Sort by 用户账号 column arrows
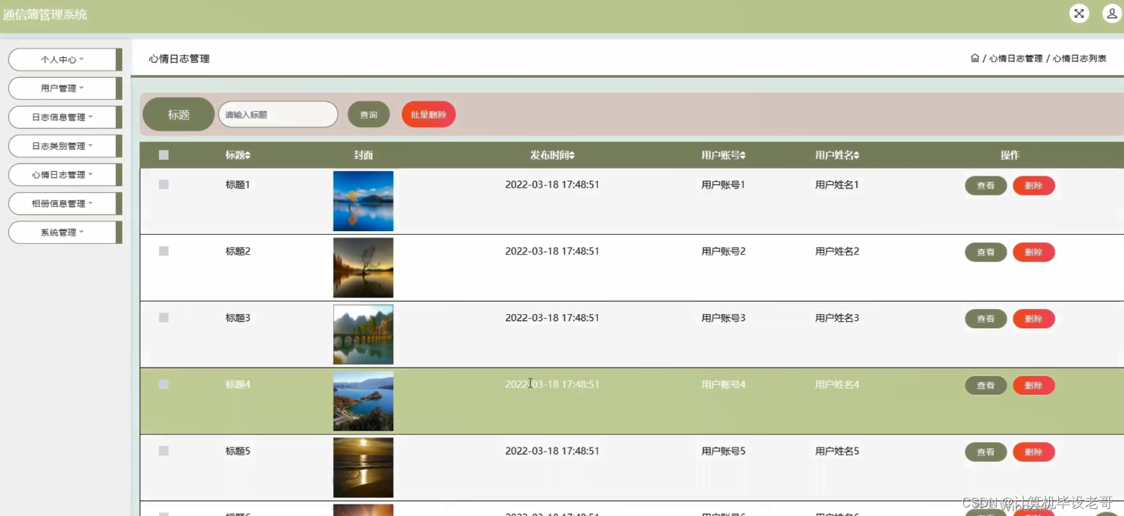The image size is (1124, 516). tap(743, 155)
